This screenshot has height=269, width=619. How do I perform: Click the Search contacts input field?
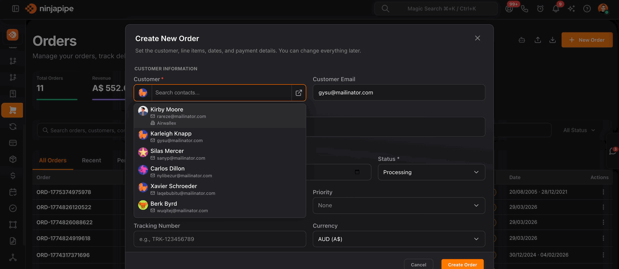221,93
